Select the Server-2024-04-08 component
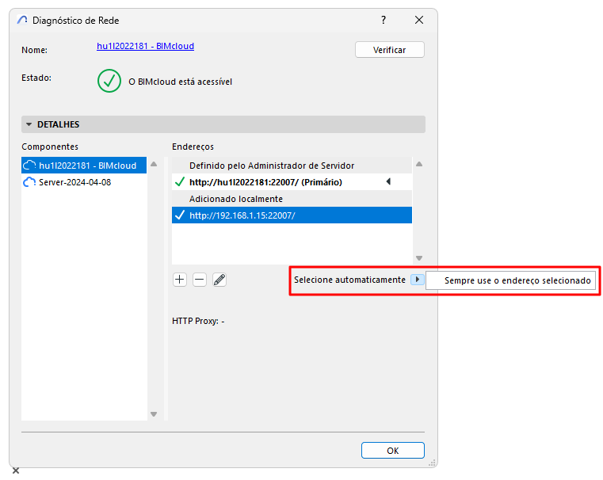603x480 pixels. point(74,182)
